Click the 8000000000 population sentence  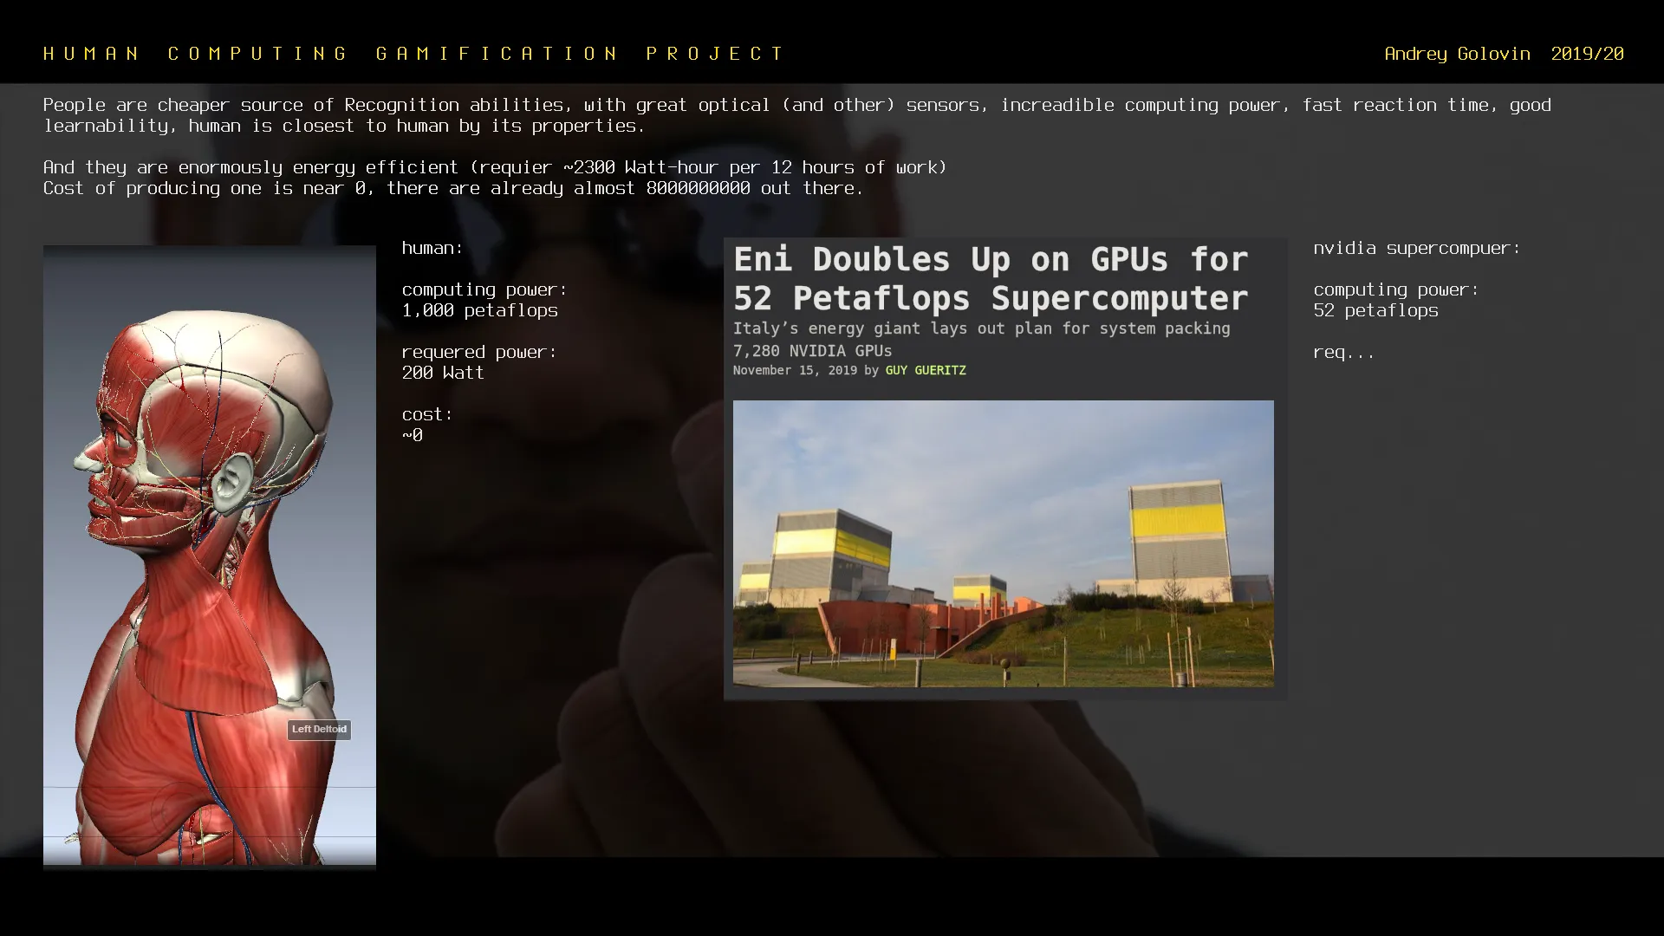(452, 188)
